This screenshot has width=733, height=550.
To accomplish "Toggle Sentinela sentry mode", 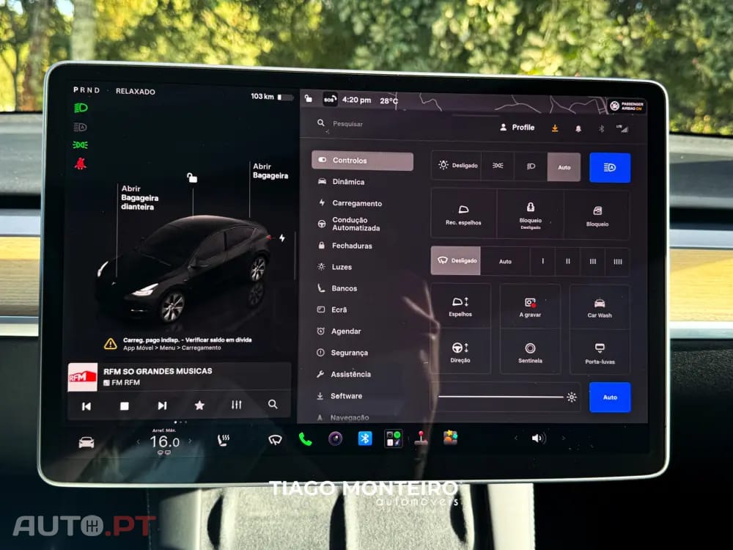I will 530,353.
